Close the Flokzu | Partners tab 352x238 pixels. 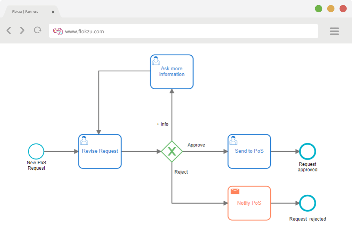coord(53,12)
